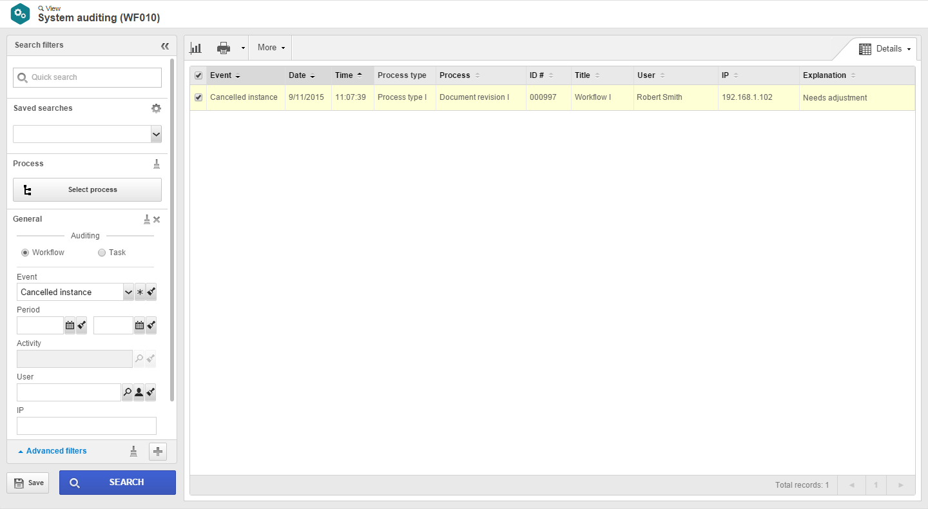Clear the User field brush icon
Viewport: 928px width, 509px height.
[151, 392]
